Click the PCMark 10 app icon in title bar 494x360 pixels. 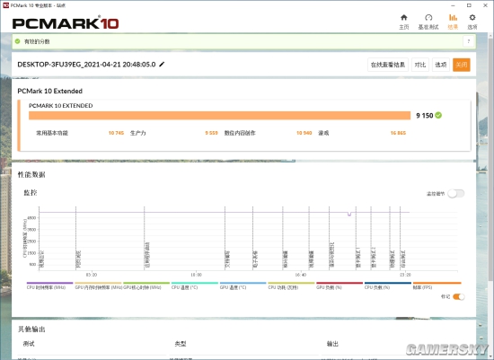pos(5,5)
